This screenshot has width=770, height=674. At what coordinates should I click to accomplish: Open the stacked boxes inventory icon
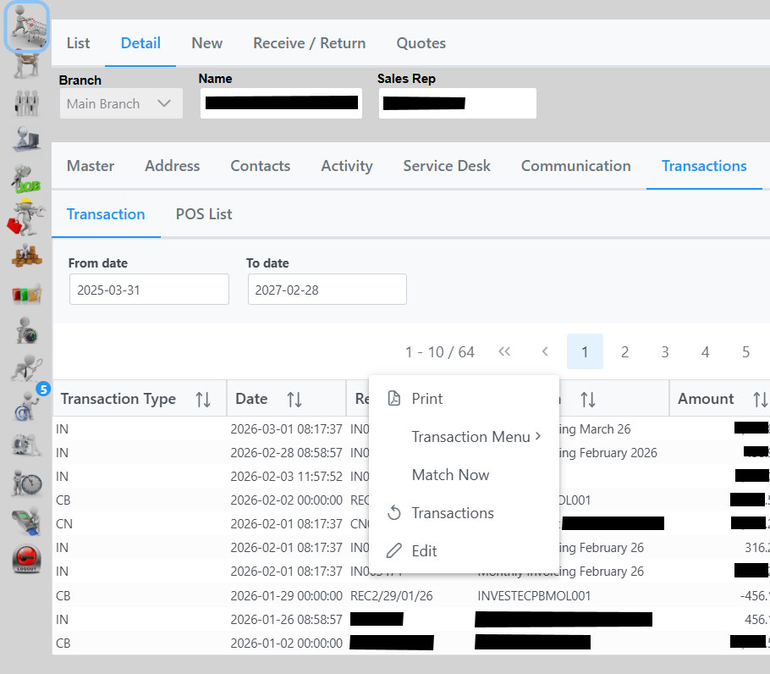(27, 255)
